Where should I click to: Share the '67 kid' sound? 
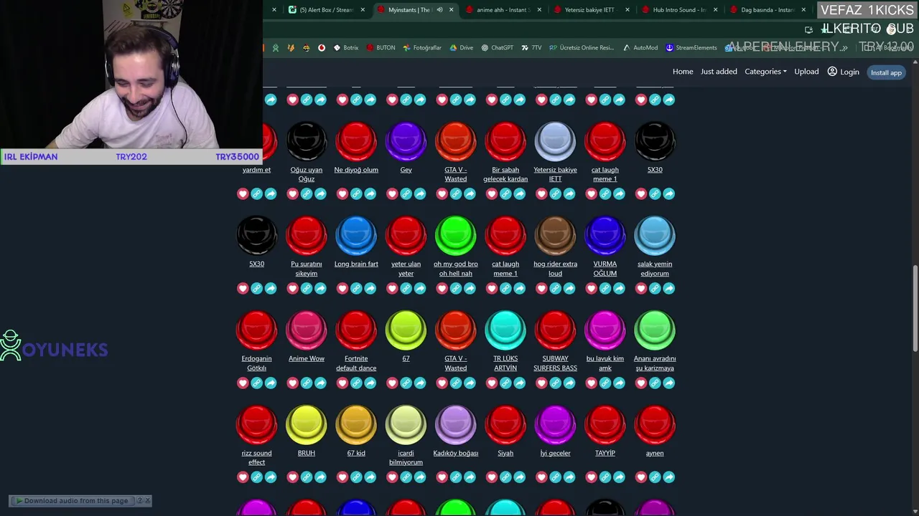coord(370,477)
